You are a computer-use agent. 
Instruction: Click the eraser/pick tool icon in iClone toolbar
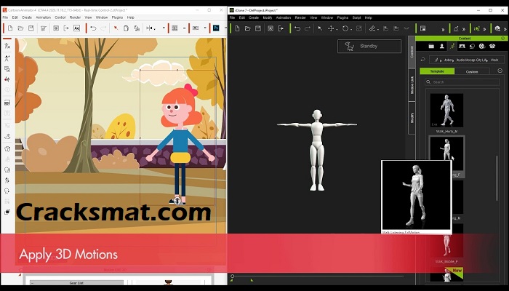point(372,28)
